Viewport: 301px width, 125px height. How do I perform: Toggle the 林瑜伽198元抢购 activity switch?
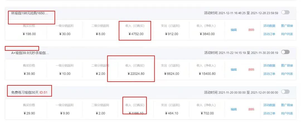tap(285, 12)
